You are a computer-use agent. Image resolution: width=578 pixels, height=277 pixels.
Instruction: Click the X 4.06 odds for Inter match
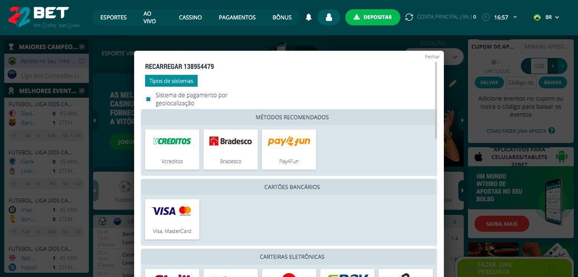tap(47, 232)
